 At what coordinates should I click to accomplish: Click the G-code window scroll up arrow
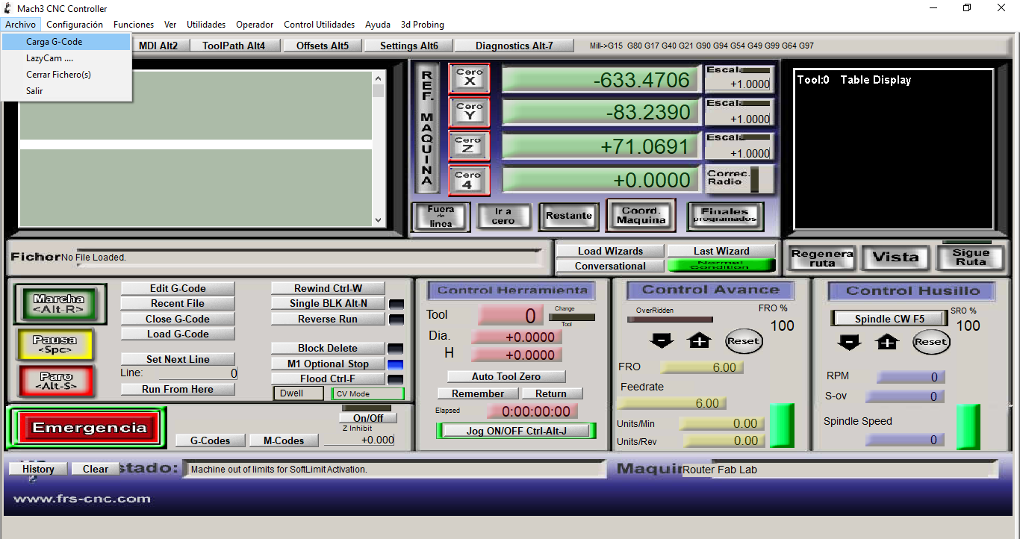(x=378, y=78)
